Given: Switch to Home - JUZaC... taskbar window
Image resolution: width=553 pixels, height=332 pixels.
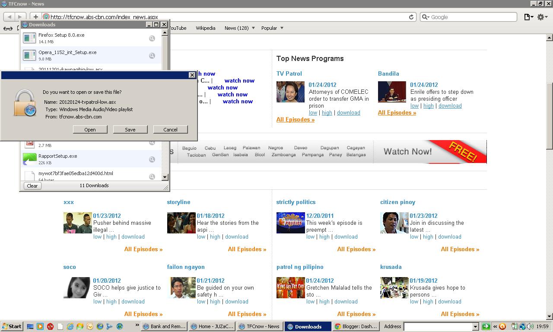Looking at the screenshot, I should point(212,326).
